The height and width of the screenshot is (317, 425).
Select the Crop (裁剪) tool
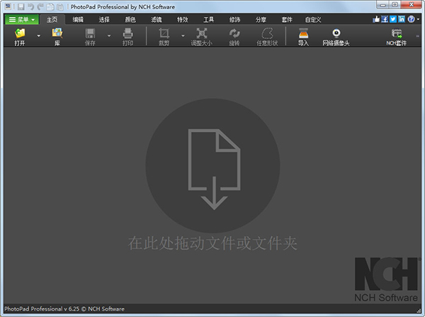pyautogui.click(x=164, y=34)
